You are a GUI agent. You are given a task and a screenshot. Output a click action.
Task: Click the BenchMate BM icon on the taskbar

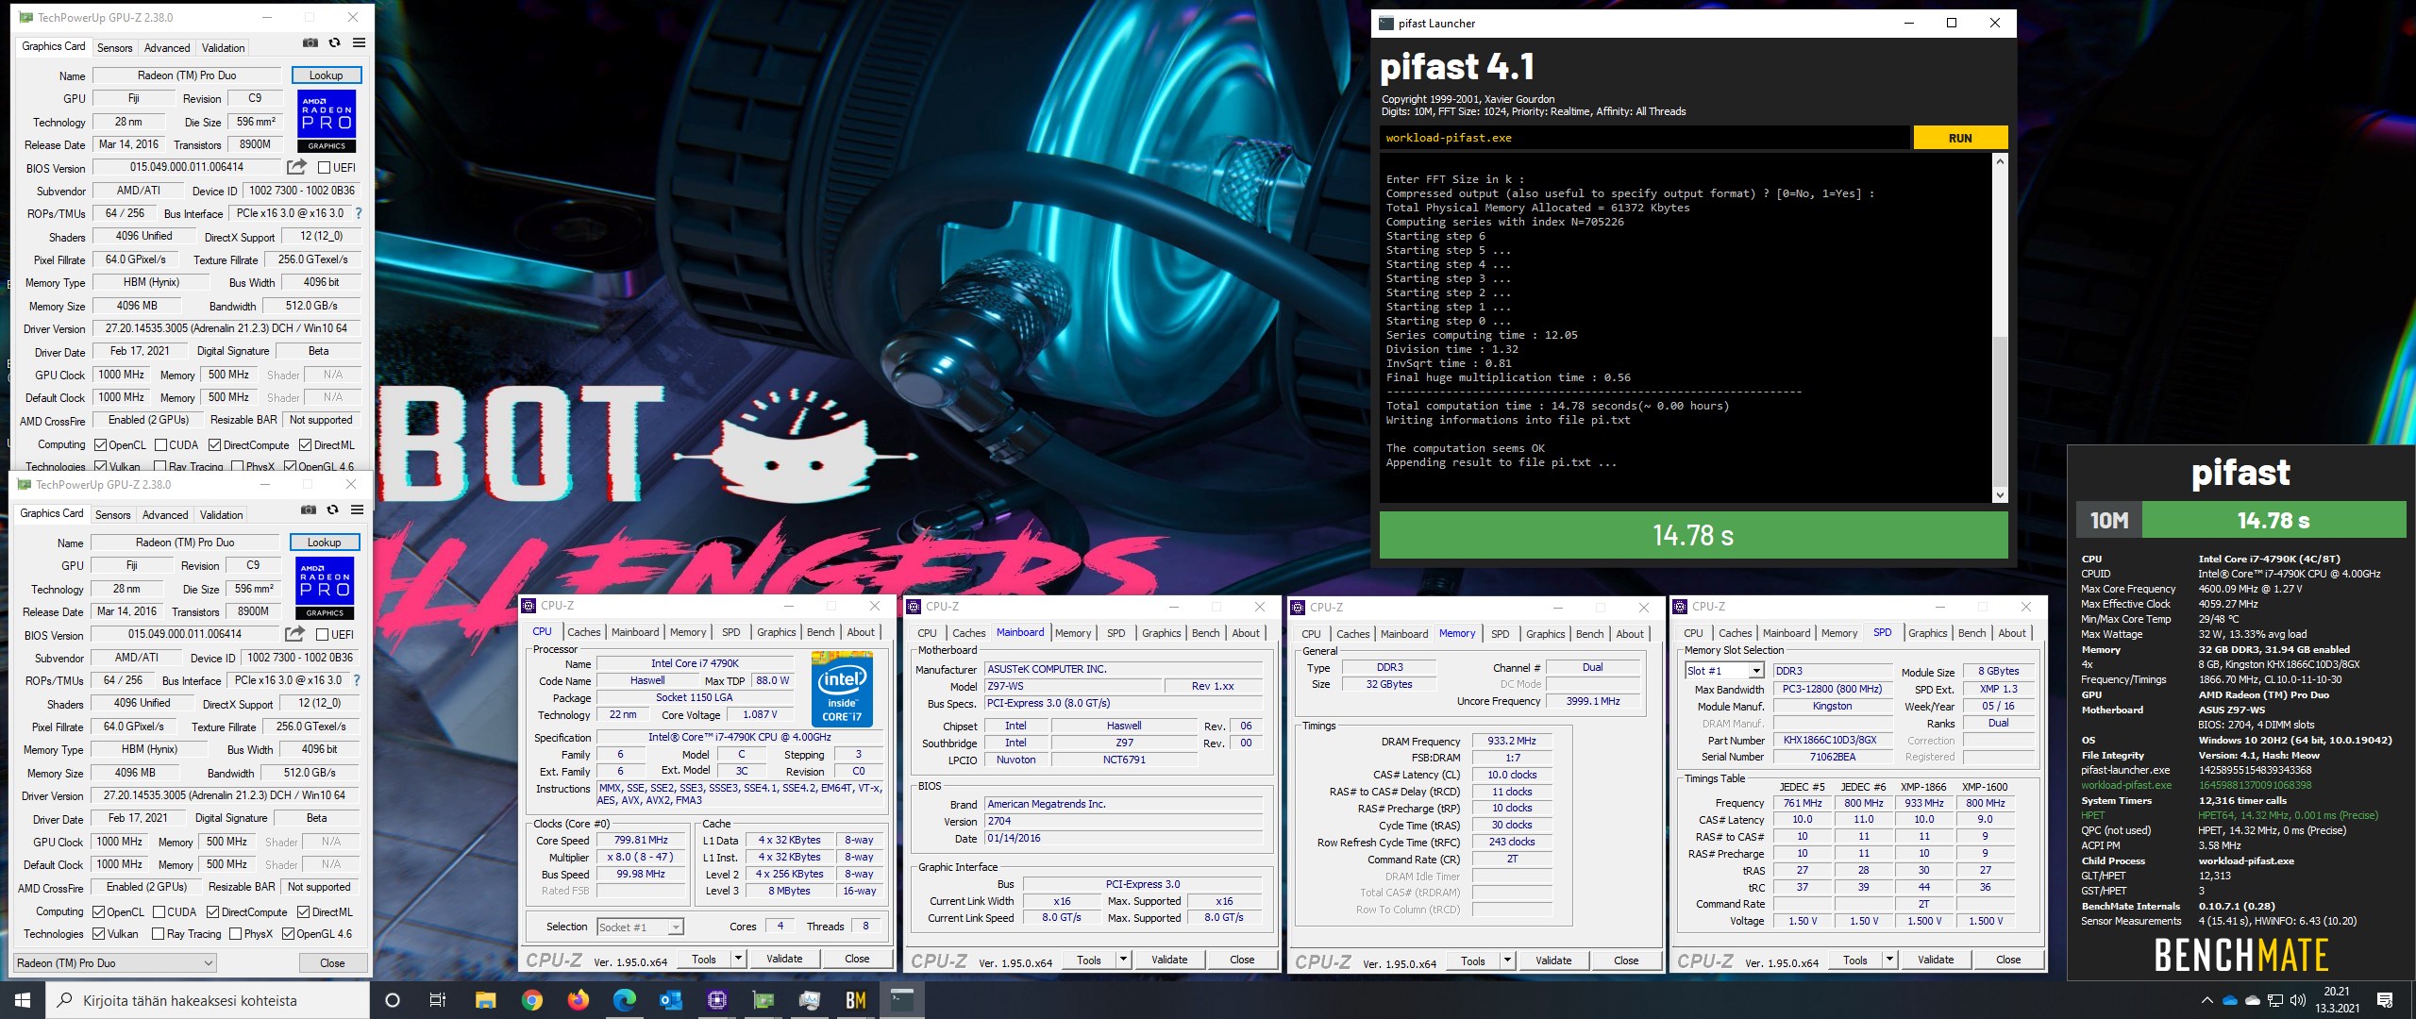[855, 1000]
